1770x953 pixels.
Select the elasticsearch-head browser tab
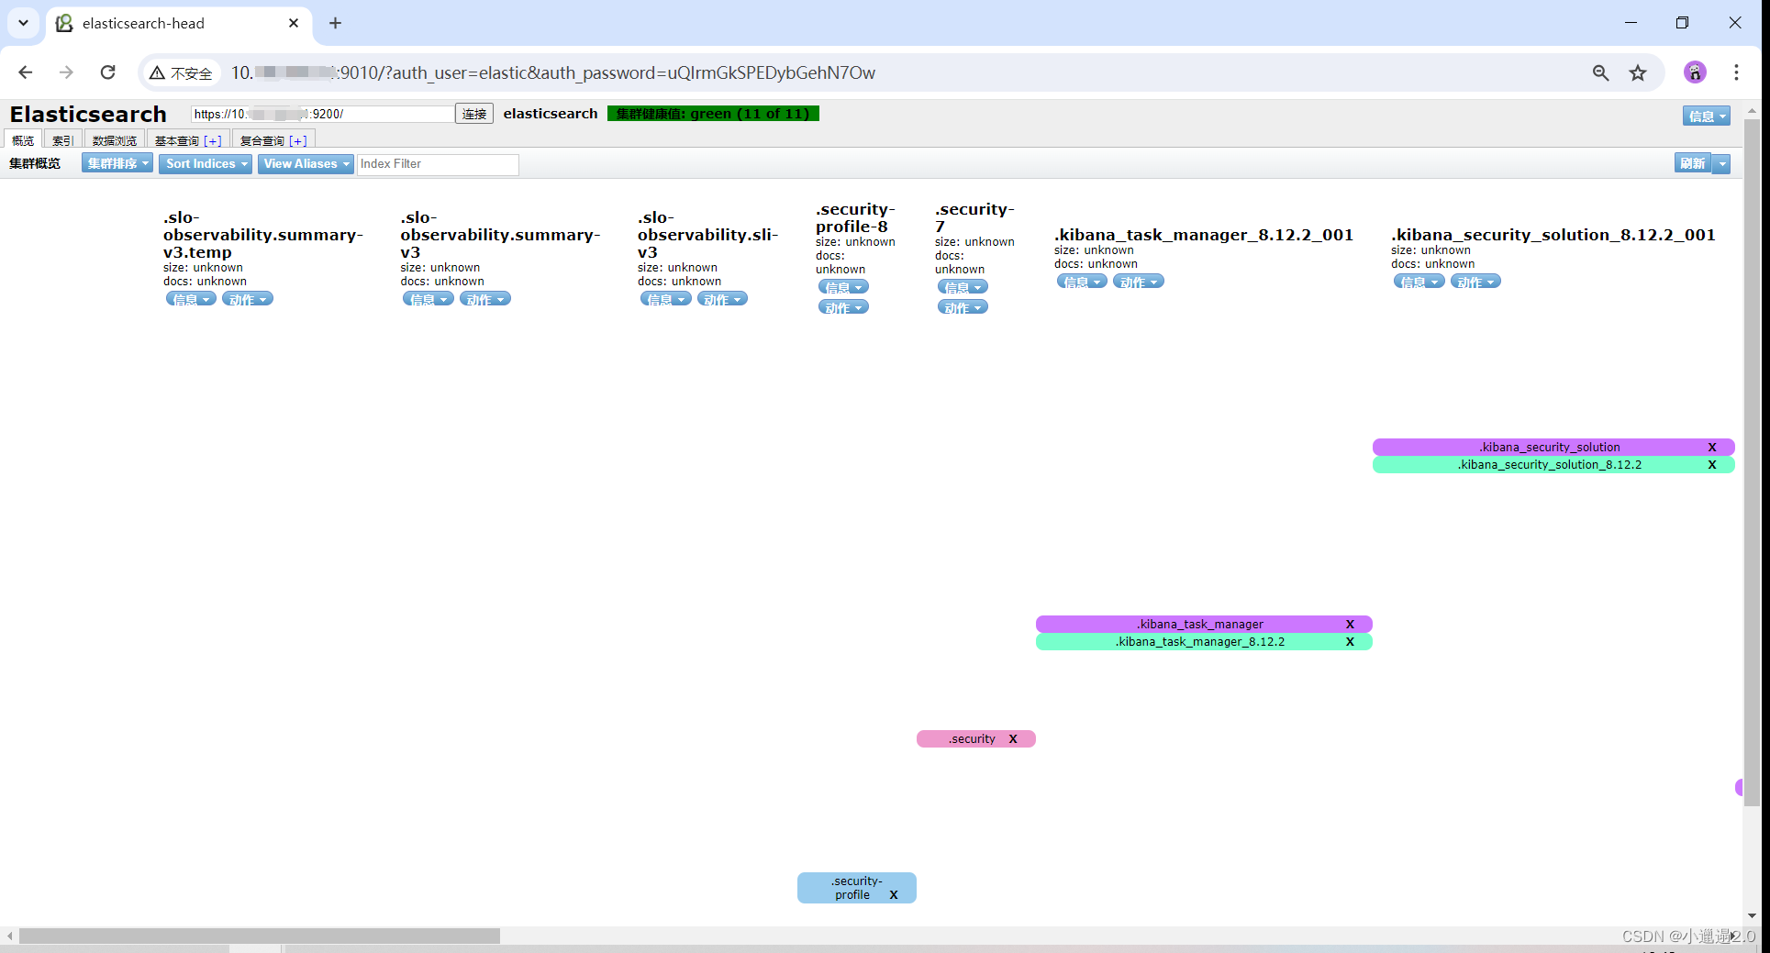179,24
